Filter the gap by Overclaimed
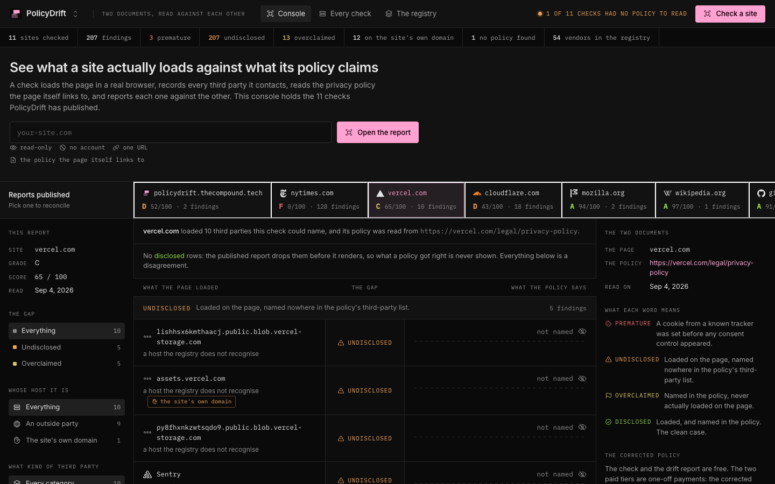This screenshot has width=775, height=484. coord(67,364)
